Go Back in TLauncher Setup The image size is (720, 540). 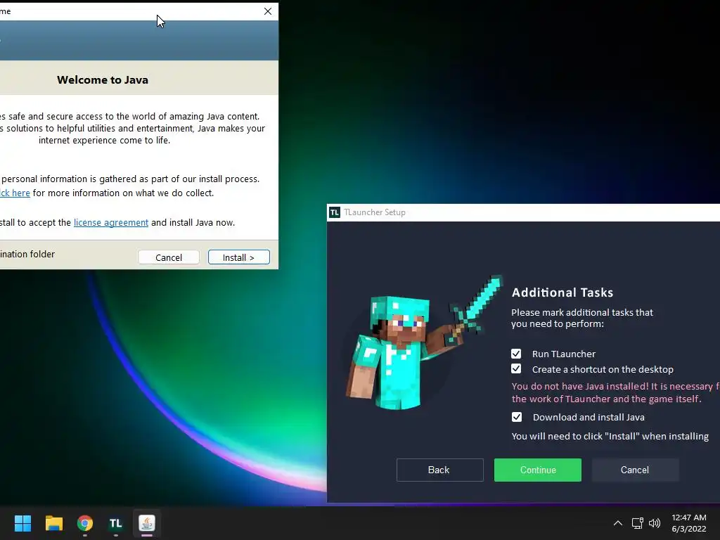440,470
